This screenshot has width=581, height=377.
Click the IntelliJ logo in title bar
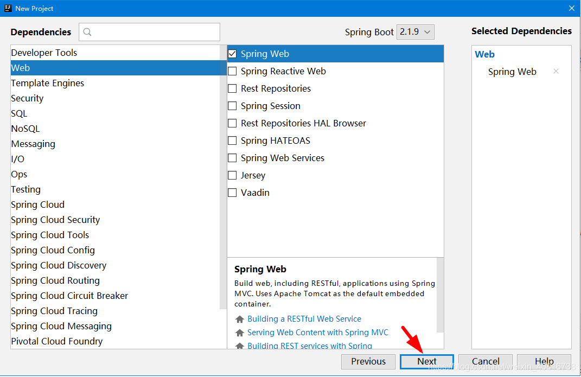point(8,8)
